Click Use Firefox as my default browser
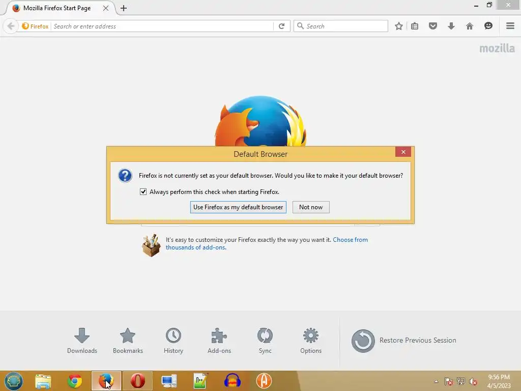 point(238,207)
